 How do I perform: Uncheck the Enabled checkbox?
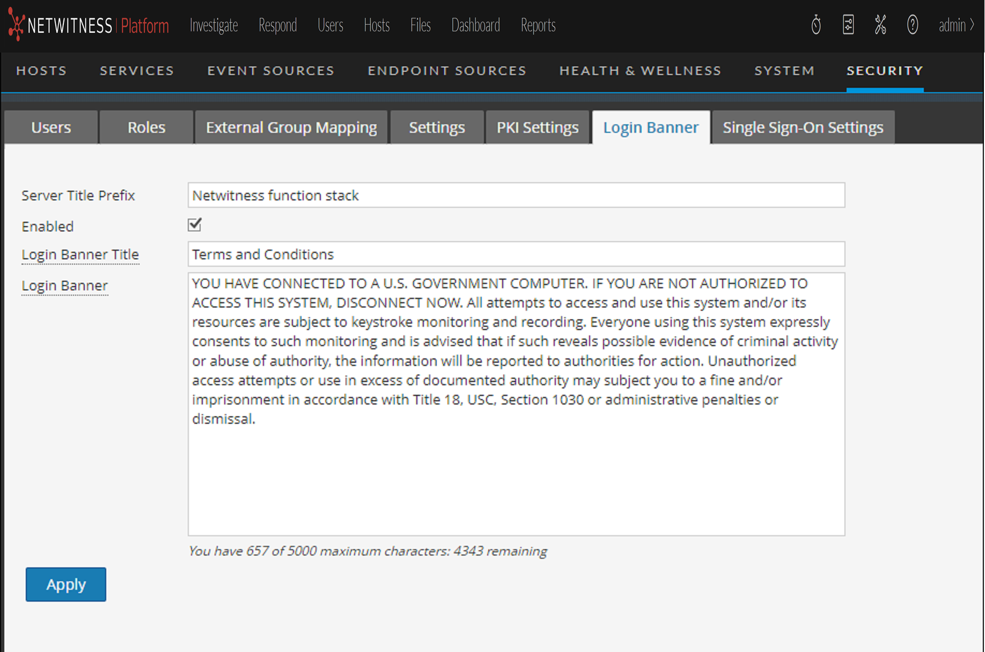coord(195,224)
